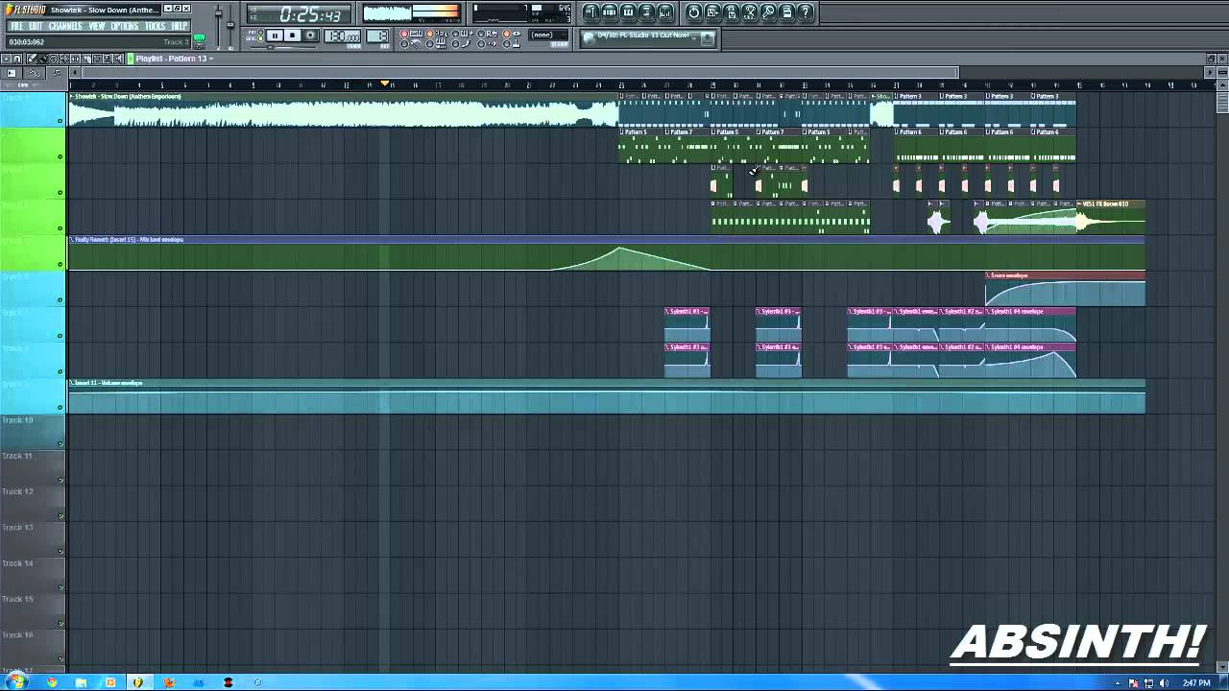Toggle the playlist Snap magnet icon
This screenshot has height=691, width=1229.
pyautogui.click(x=17, y=59)
